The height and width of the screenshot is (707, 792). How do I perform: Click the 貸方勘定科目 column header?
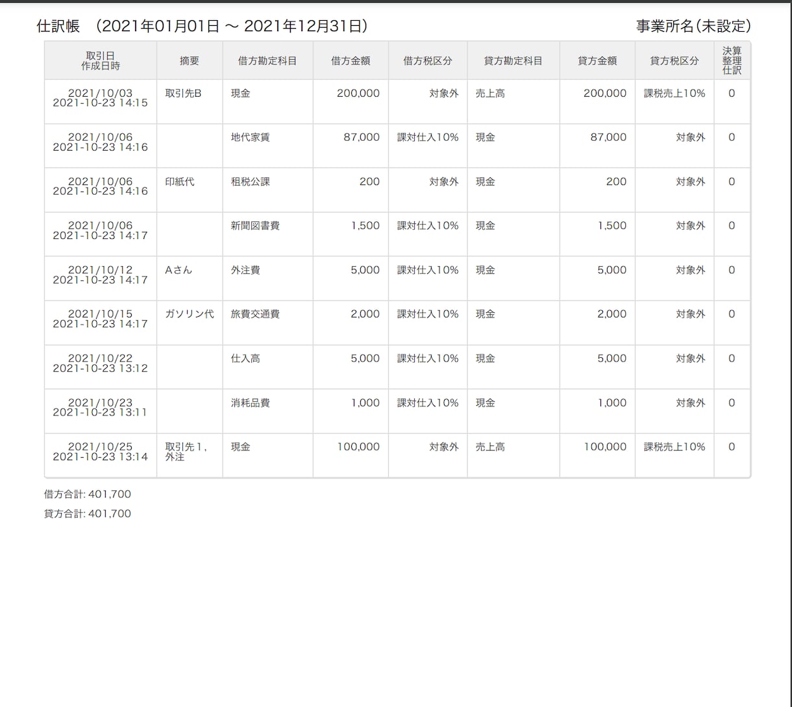click(x=514, y=60)
